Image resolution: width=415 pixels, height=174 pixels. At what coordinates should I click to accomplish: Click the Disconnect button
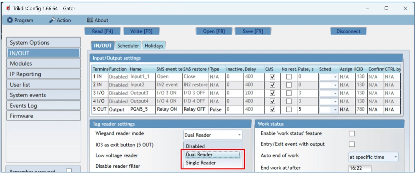click(348, 31)
